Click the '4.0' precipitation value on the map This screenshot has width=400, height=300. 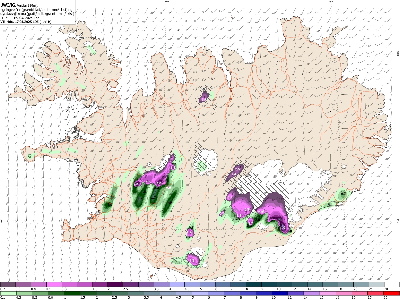pyautogui.click(x=283, y=227)
